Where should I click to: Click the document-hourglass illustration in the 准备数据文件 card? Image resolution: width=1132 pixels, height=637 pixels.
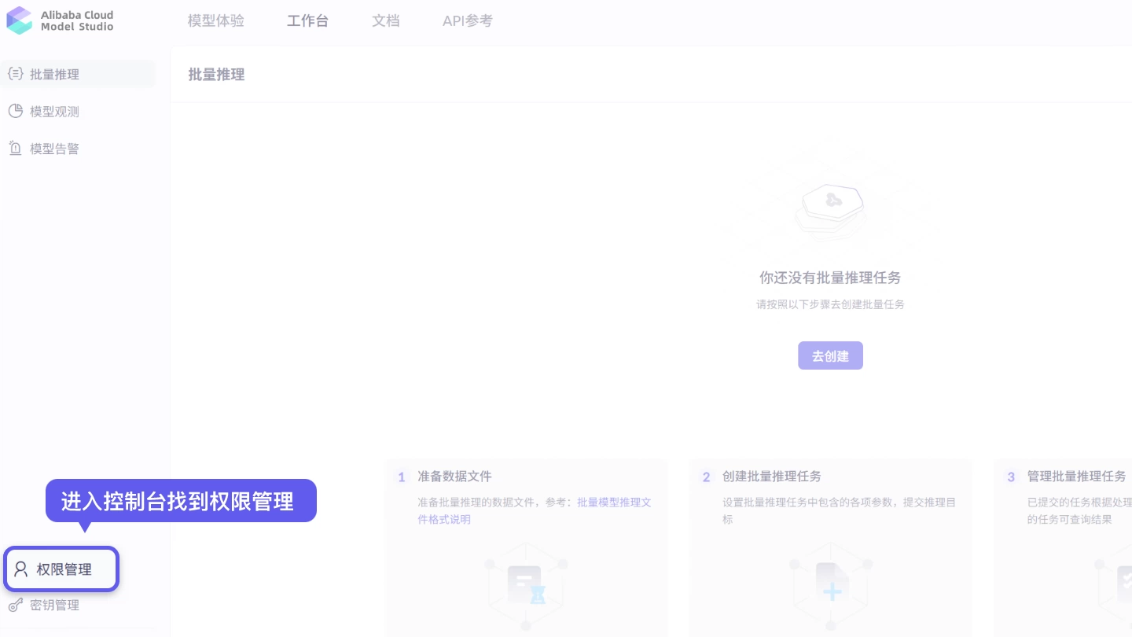click(526, 586)
